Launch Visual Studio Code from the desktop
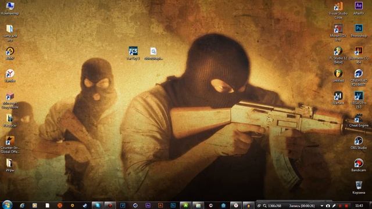372x209 pixels. pos(338,10)
